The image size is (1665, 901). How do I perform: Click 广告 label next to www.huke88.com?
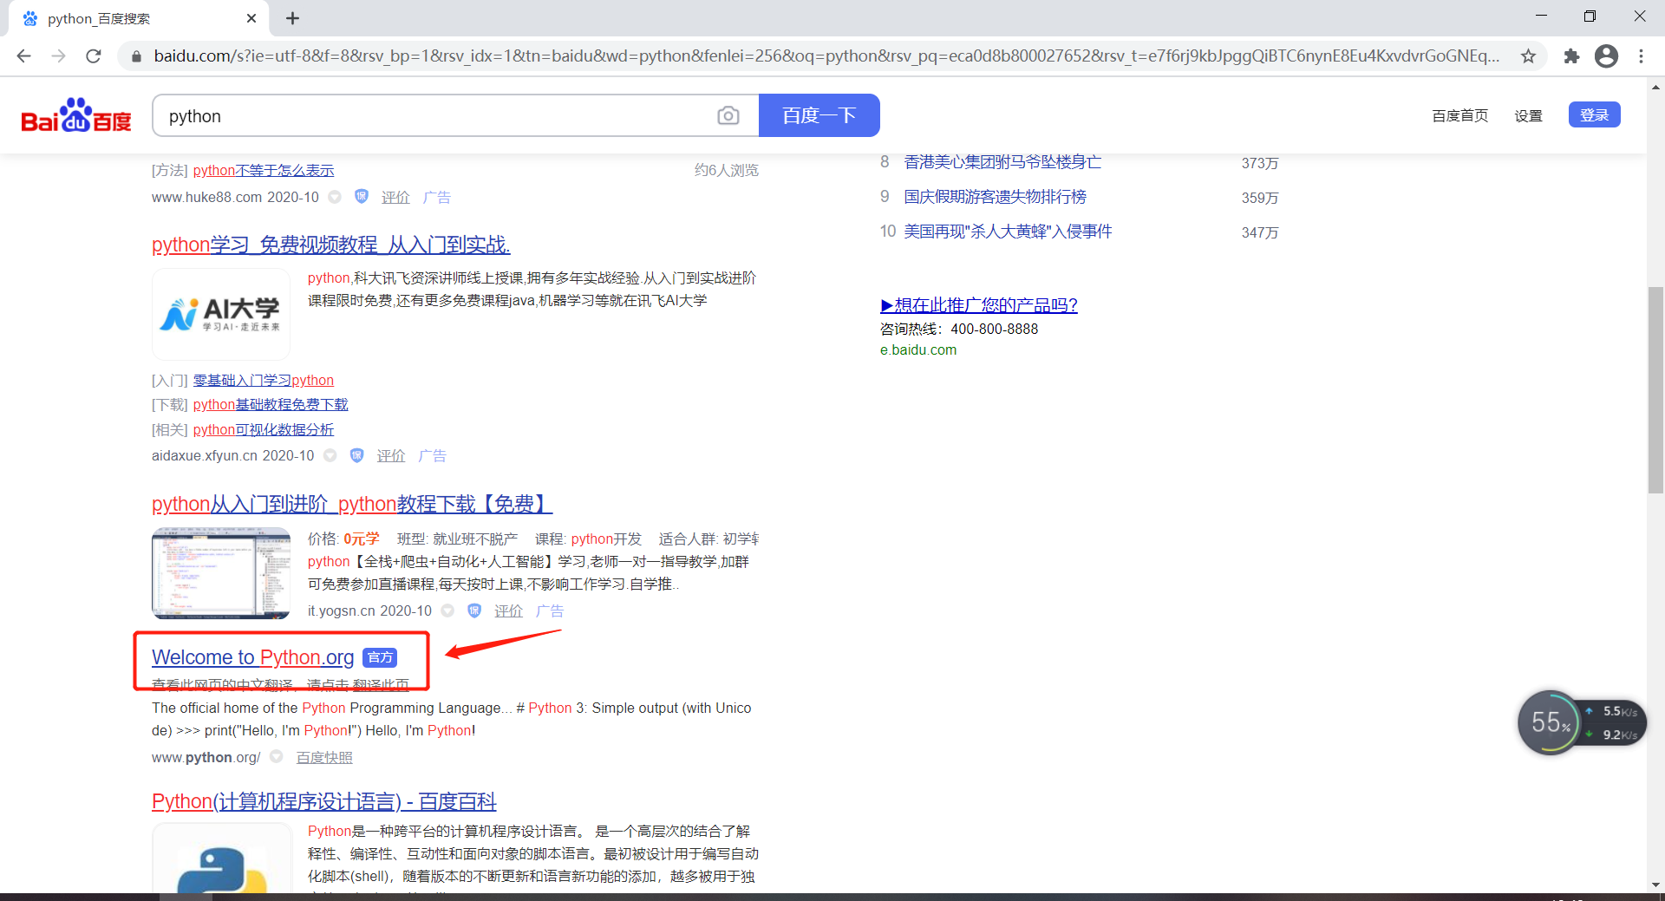pyautogui.click(x=437, y=197)
